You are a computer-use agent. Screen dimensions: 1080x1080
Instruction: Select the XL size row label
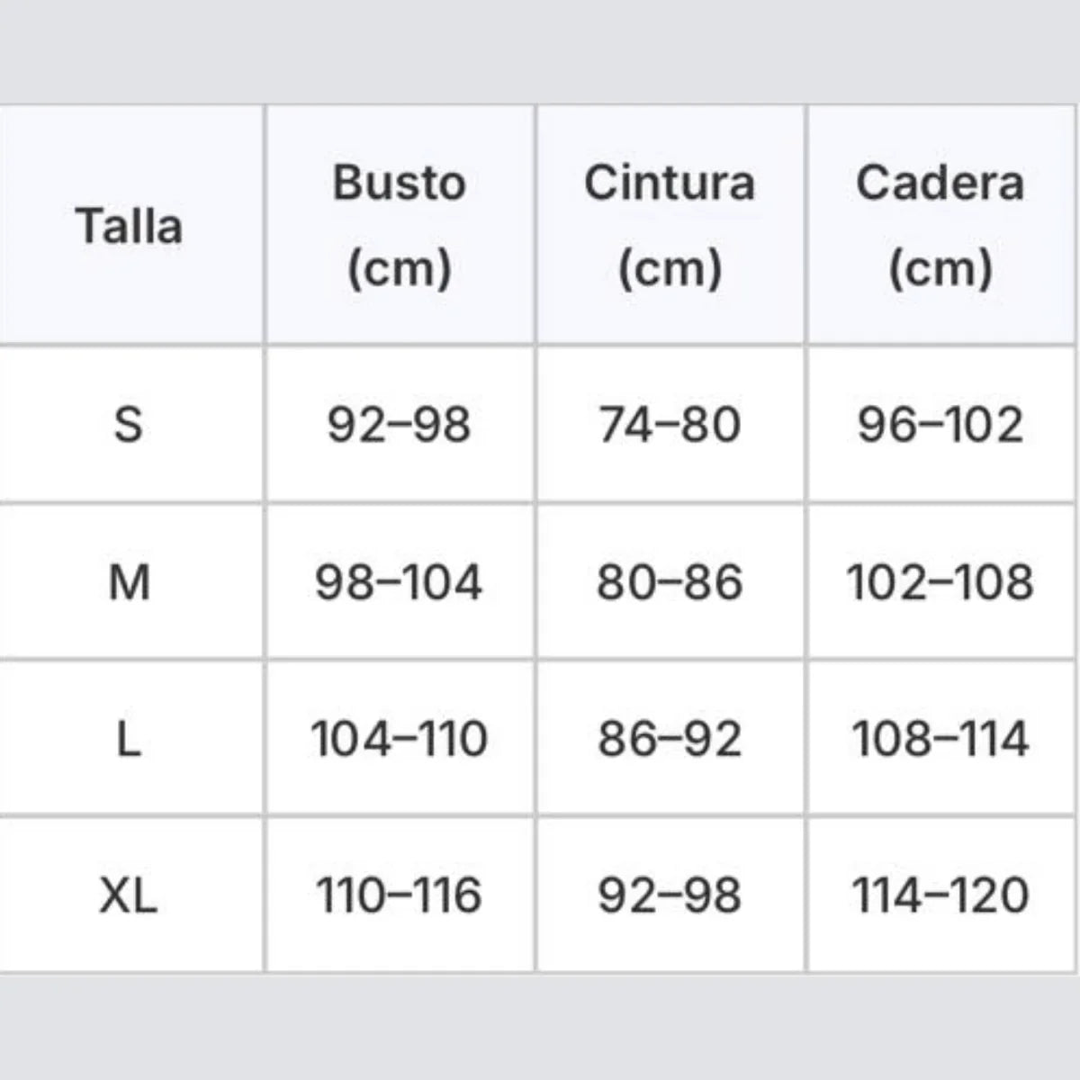pos(129,895)
